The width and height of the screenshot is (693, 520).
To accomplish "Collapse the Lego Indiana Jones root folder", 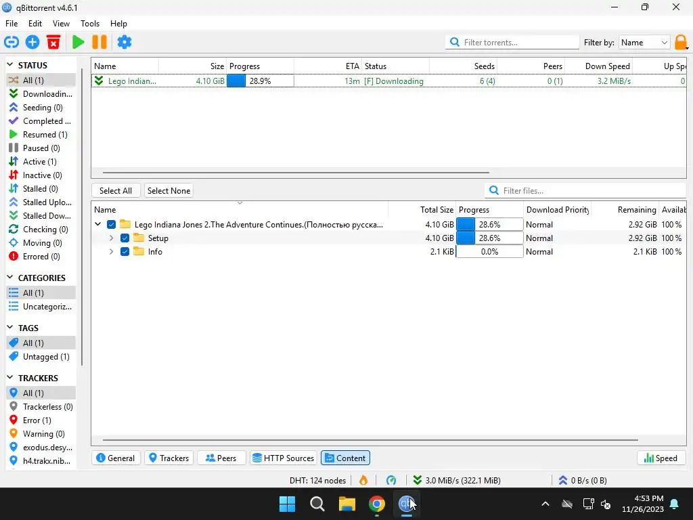I will [x=98, y=225].
